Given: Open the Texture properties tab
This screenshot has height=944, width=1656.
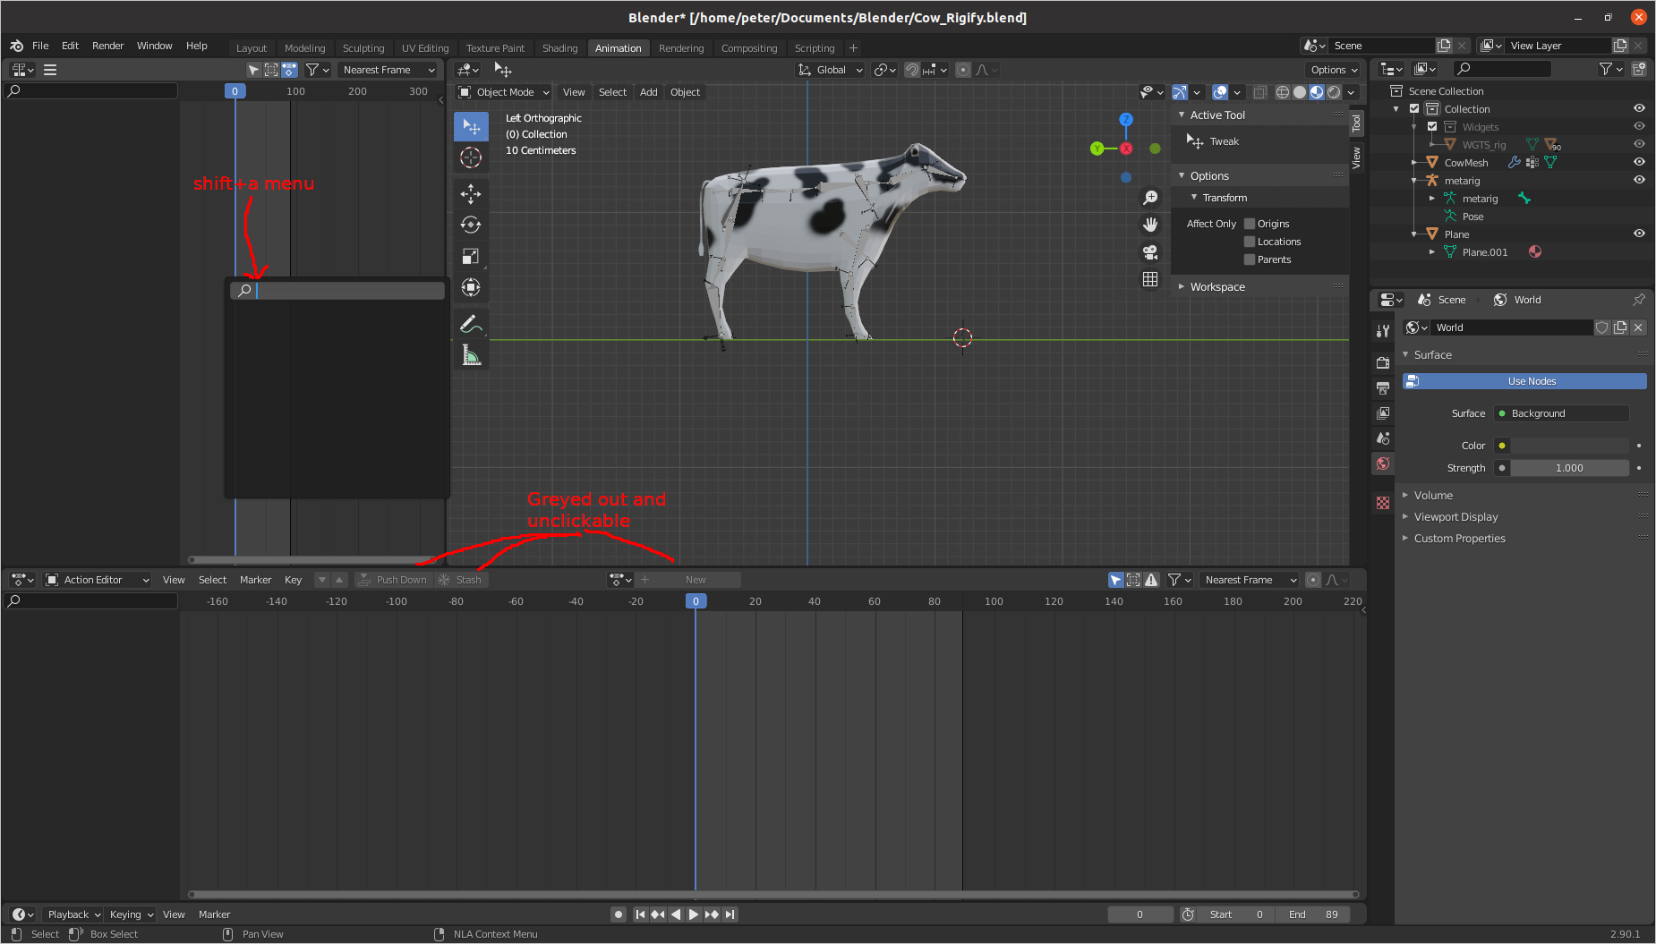Looking at the screenshot, I should coord(1383,503).
